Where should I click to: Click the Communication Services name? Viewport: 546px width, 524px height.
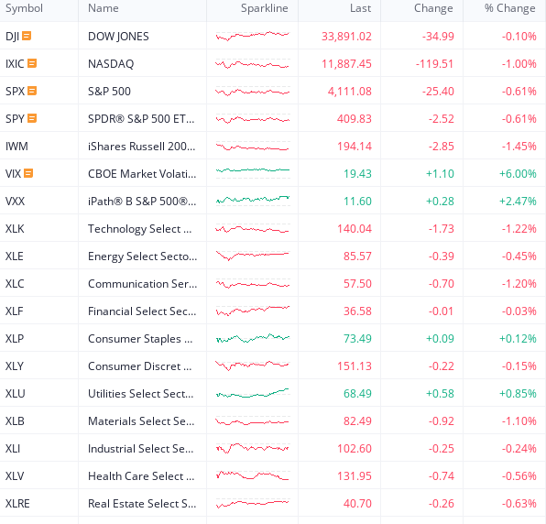point(142,284)
